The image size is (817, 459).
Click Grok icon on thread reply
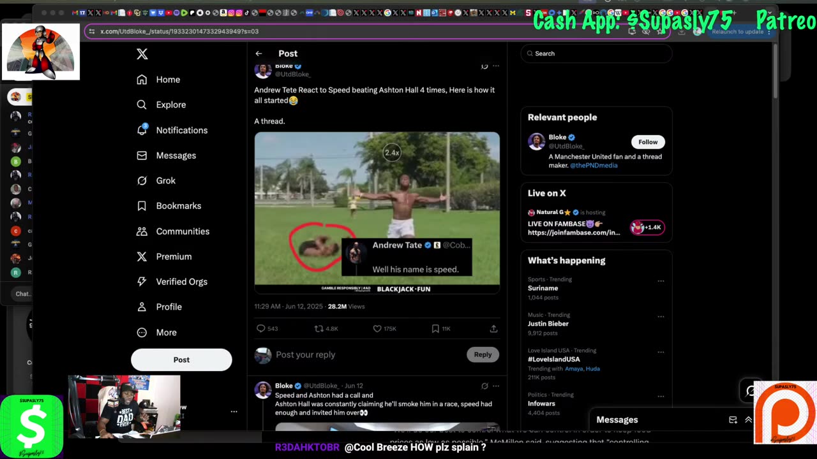point(484,386)
